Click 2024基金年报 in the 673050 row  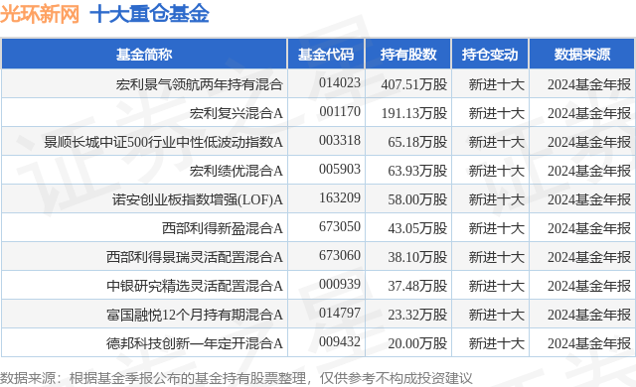click(589, 228)
